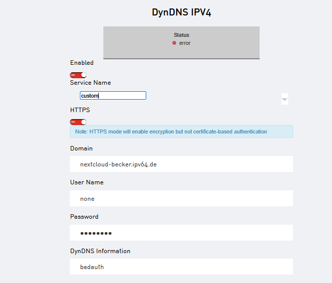332x283 pixels.
Task: Click the Domain field with nextcloud-becker.ipv64.de
Action: coord(181,164)
